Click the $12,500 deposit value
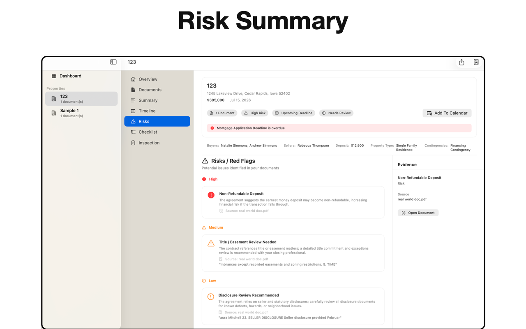Screen dimensions: 526x329 357,146
